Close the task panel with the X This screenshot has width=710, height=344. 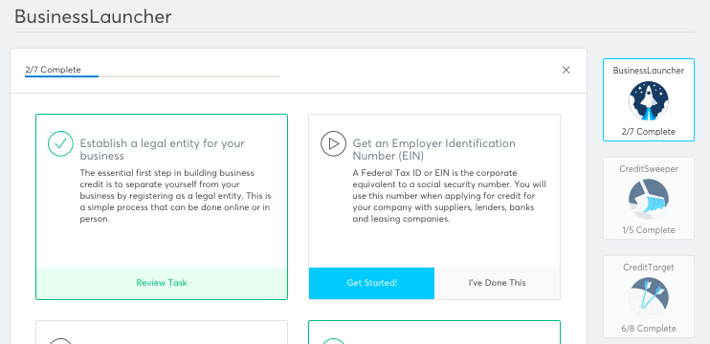click(x=566, y=70)
